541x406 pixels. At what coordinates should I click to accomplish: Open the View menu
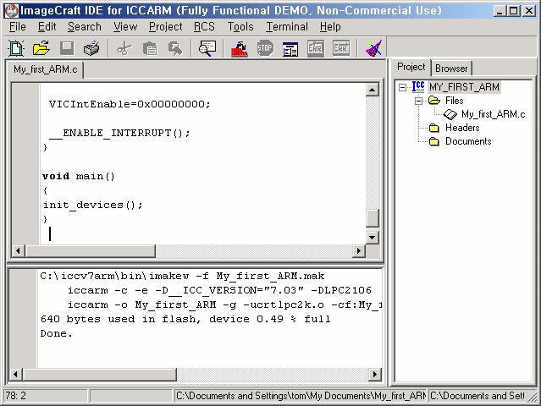[x=125, y=26]
